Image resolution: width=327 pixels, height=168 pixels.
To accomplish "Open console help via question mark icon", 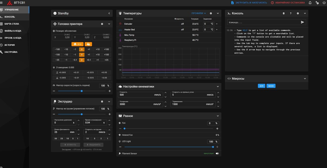I will [290, 13].
